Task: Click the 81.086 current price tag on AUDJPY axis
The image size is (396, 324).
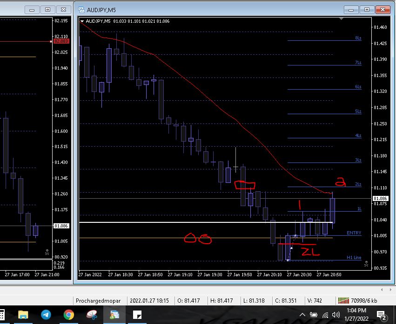Action: coord(380,199)
